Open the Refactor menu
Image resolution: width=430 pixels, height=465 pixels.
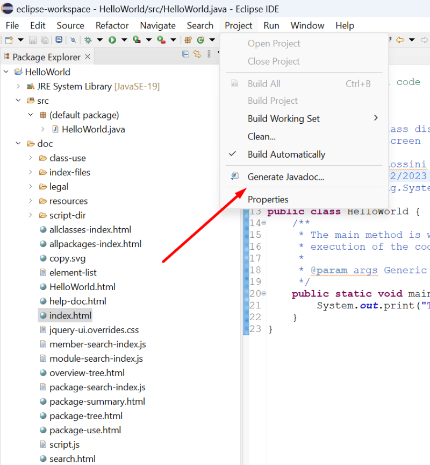pos(112,25)
